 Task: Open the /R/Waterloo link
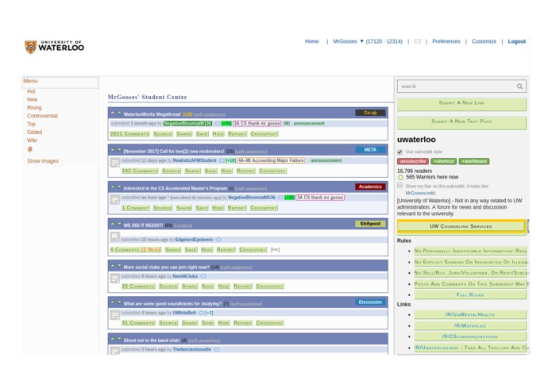[x=470, y=325]
